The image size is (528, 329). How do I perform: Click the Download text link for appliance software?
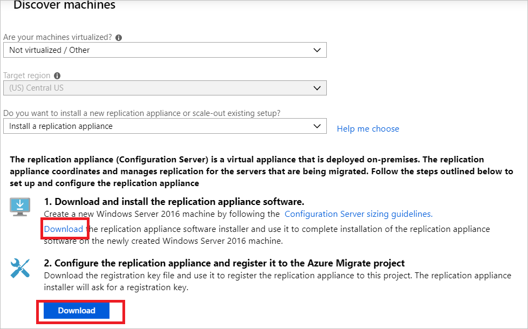click(65, 229)
